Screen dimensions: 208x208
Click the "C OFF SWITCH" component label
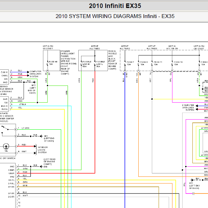[8, 158]
